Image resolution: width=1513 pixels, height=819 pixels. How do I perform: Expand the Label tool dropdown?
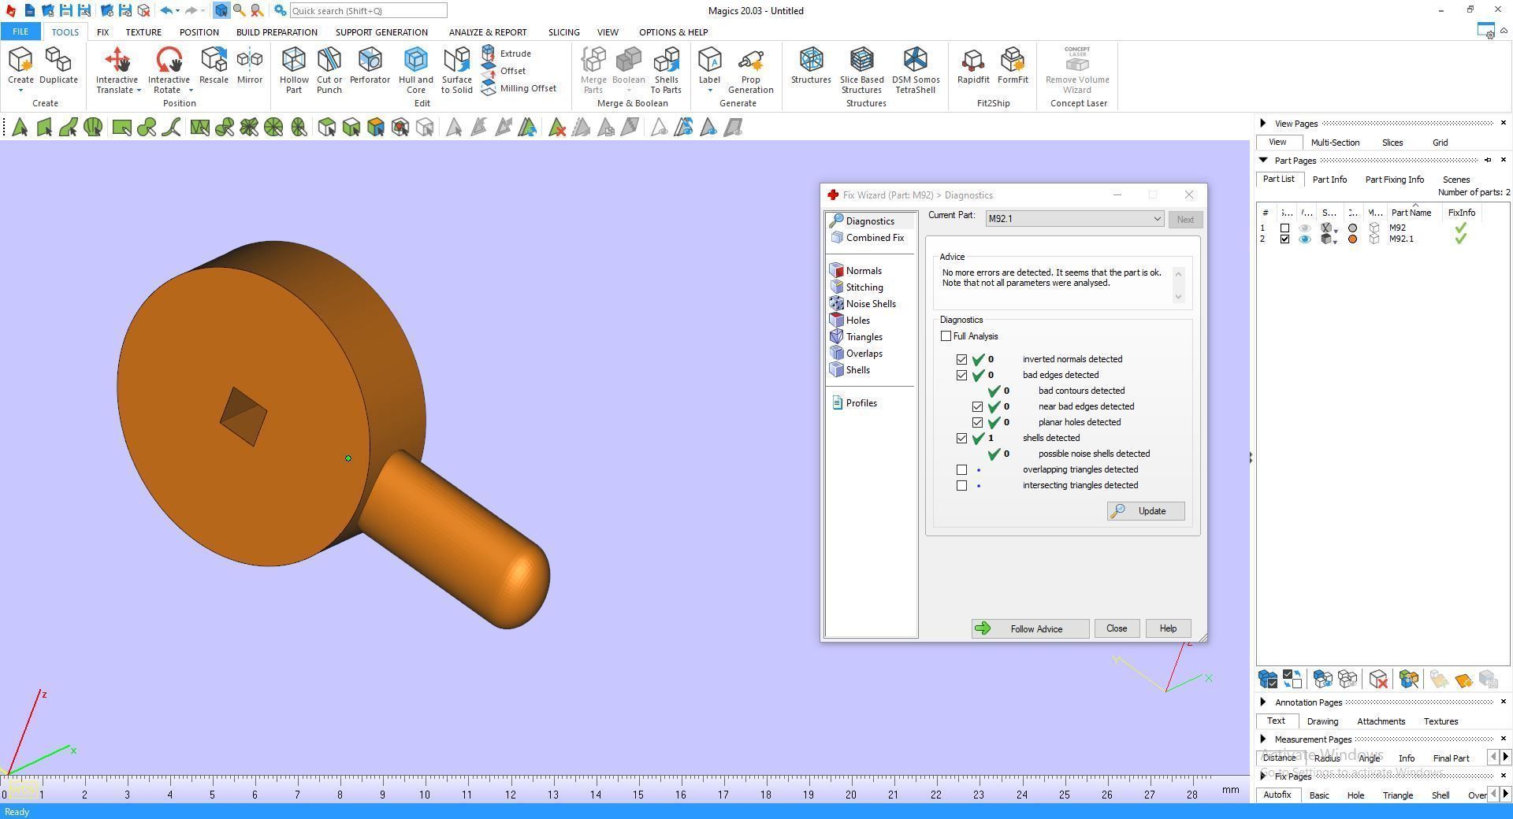click(x=709, y=91)
